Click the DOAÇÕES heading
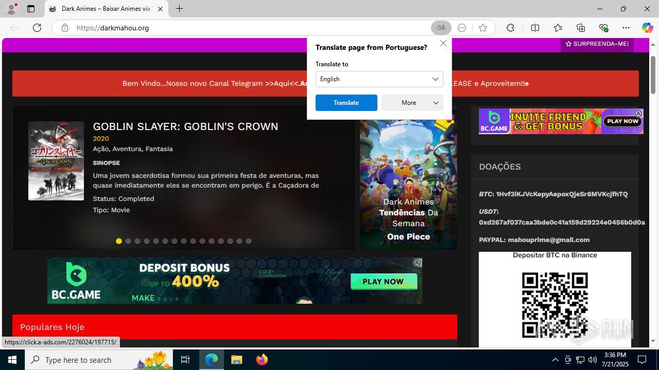This screenshot has height=370, width=659. pyautogui.click(x=500, y=166)
